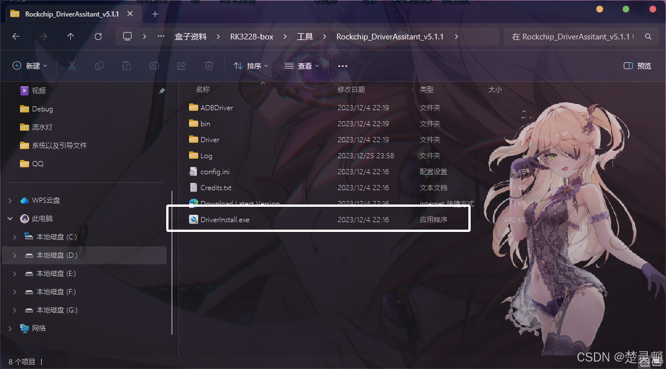Click the pin icon next to 视频
The height and width of the screenshot is (369, 666).
pos(162,91)
